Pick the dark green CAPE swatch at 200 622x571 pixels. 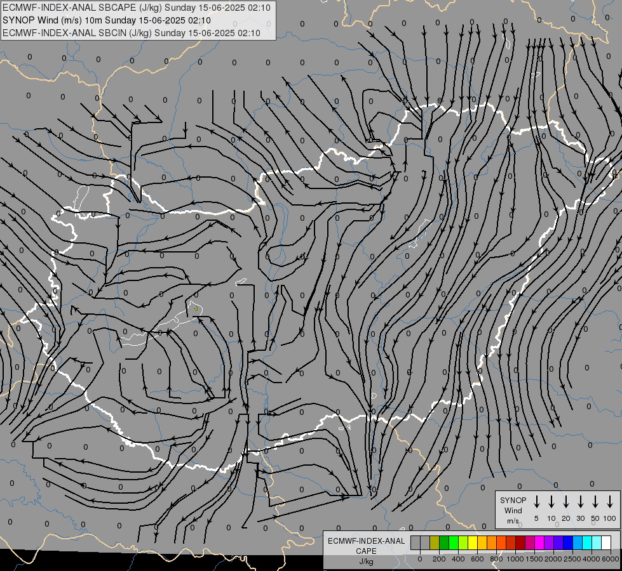[x=444, y=542]
